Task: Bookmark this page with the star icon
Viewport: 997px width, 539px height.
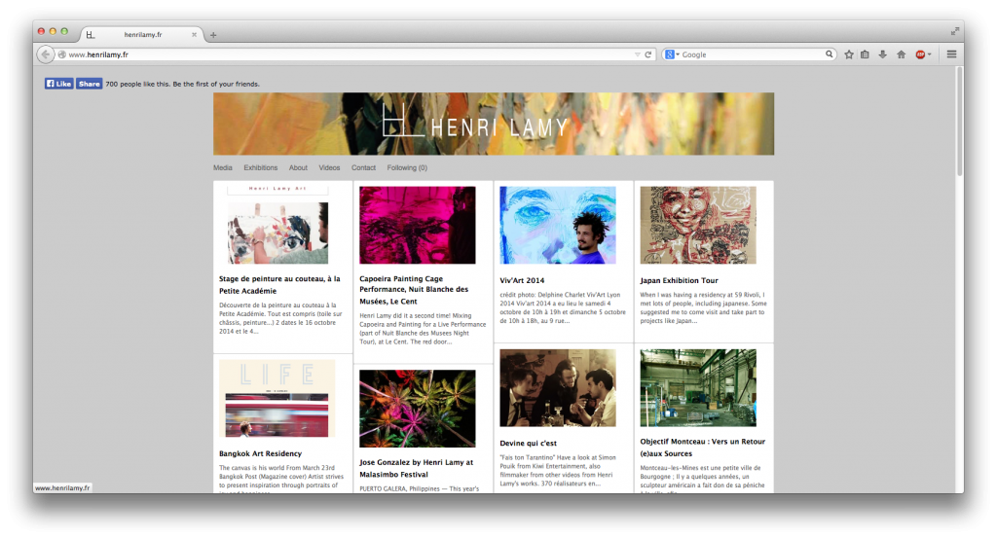Action: pyautogui.click(x=849, y=54)
